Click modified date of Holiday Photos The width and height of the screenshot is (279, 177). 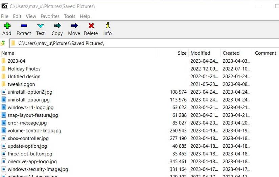click(x=204, y=69)
